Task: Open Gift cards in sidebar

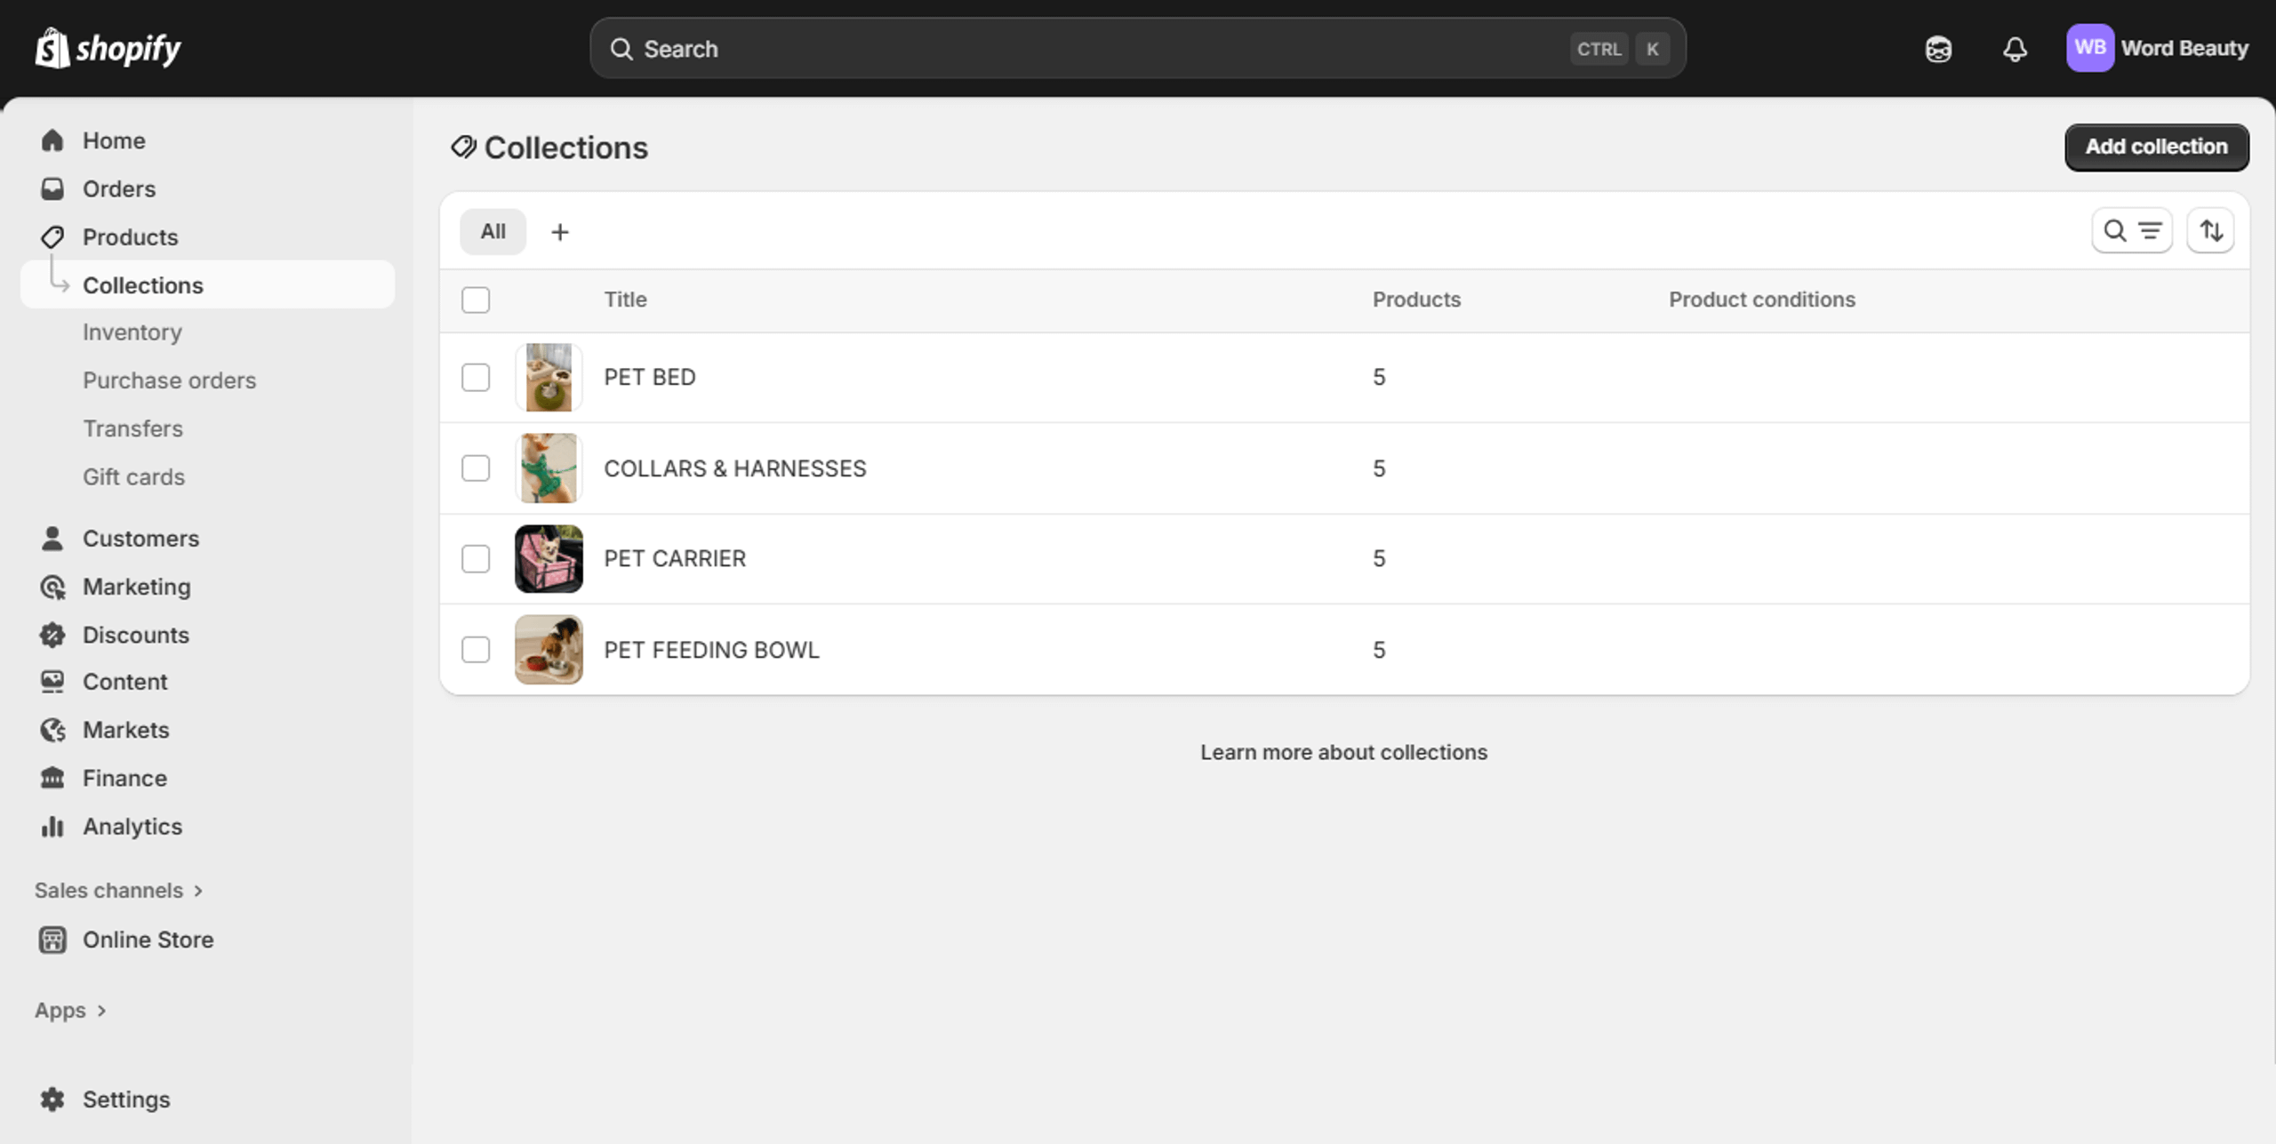Action: [133, 477]
